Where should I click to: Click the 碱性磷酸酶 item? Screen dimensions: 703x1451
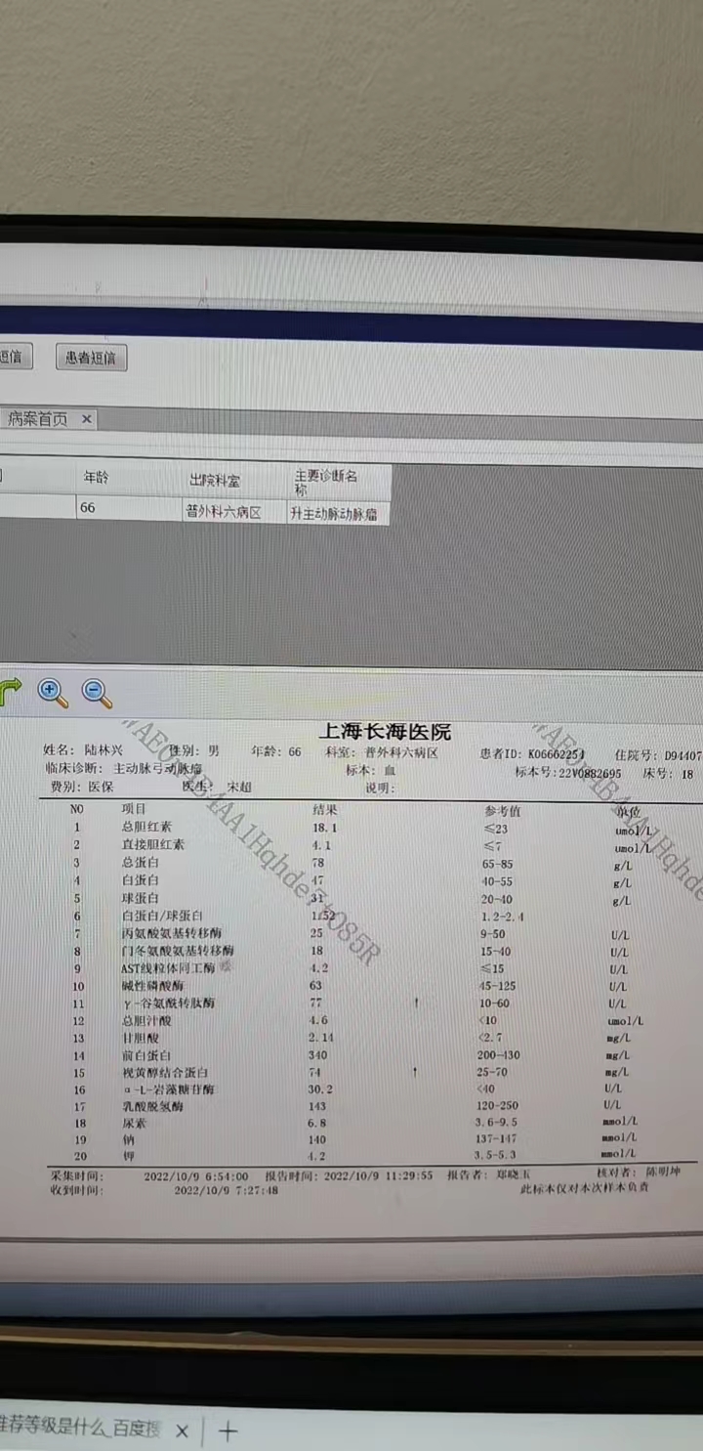[x=152, y=986]
